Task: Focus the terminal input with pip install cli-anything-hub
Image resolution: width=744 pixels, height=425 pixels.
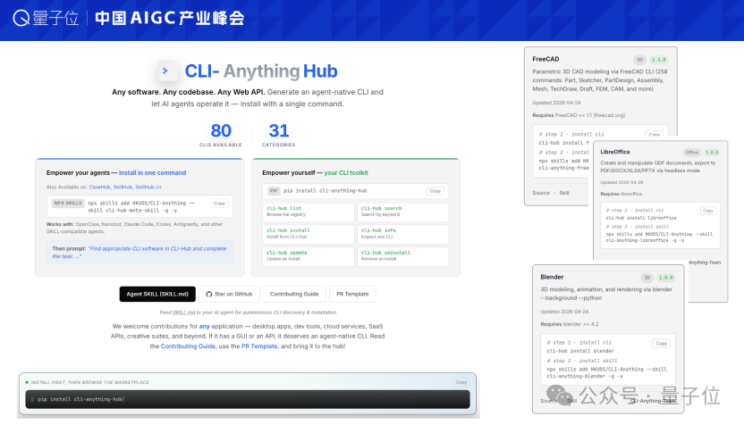Action: click(x=248, y=399)
